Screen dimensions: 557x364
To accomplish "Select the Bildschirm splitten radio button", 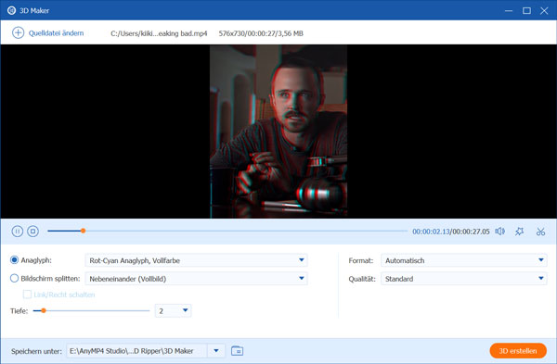I will [14, 279].
